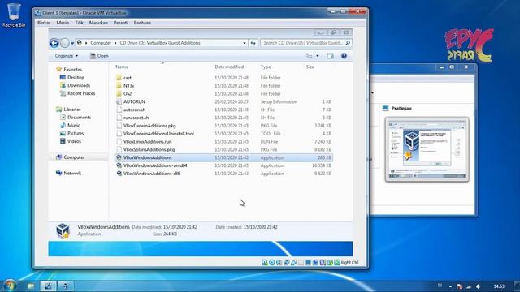
Task: Click the Pratinjau preview thumbnail in background window
Action: click(x=427, y=149)
